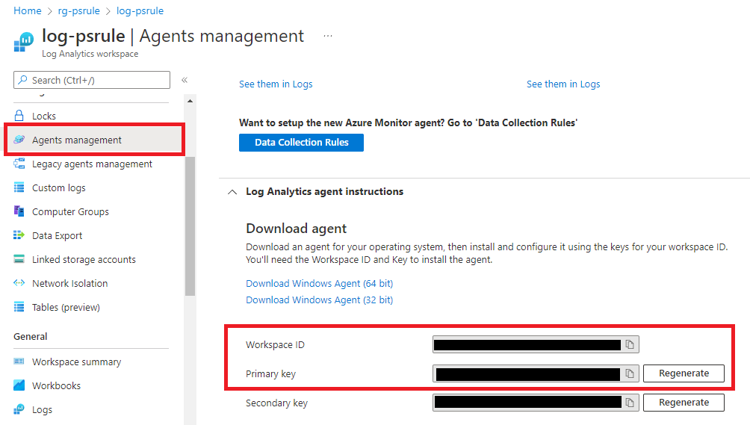Regenerate the Secondary key
Viewport: 750px width, 425px height.
[x=684, y=403]
